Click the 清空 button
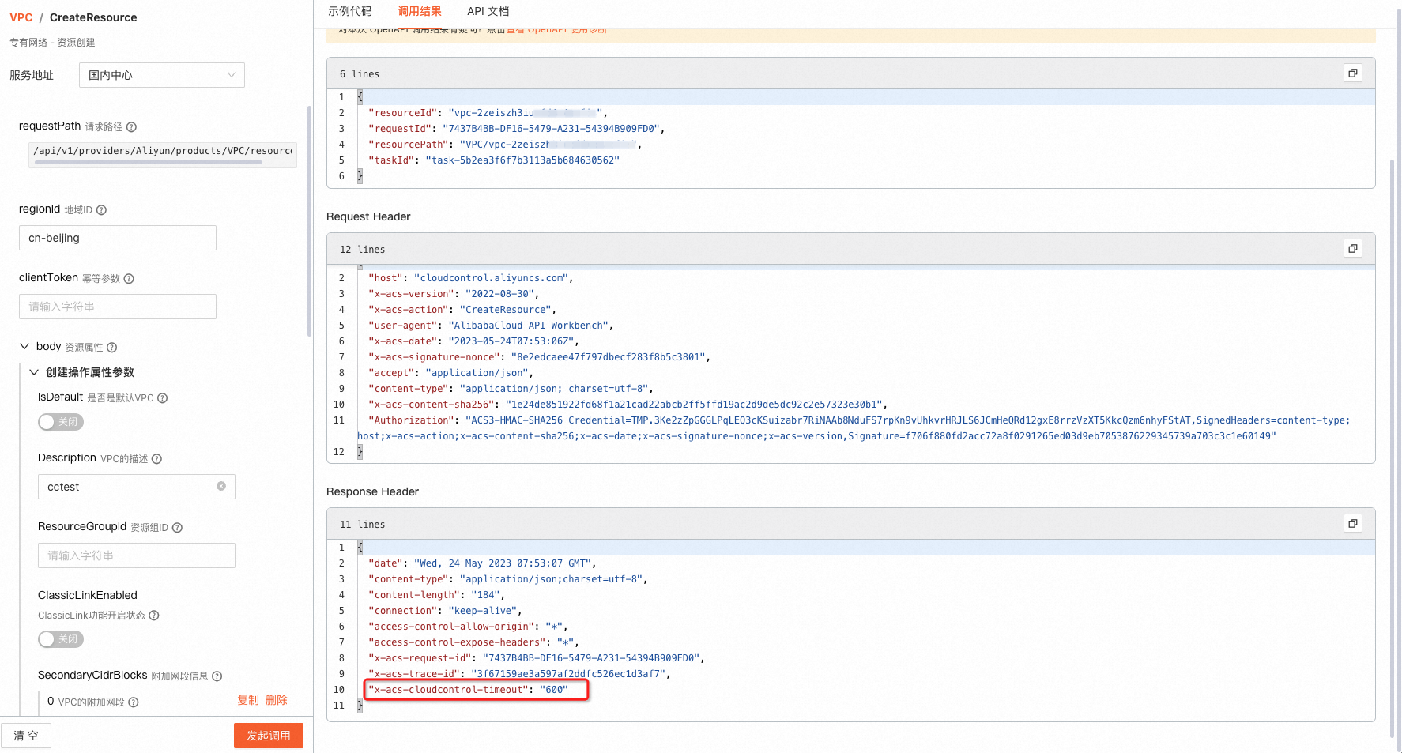Viewport: 1402px width, 753px height. click(x=26, y=736)
